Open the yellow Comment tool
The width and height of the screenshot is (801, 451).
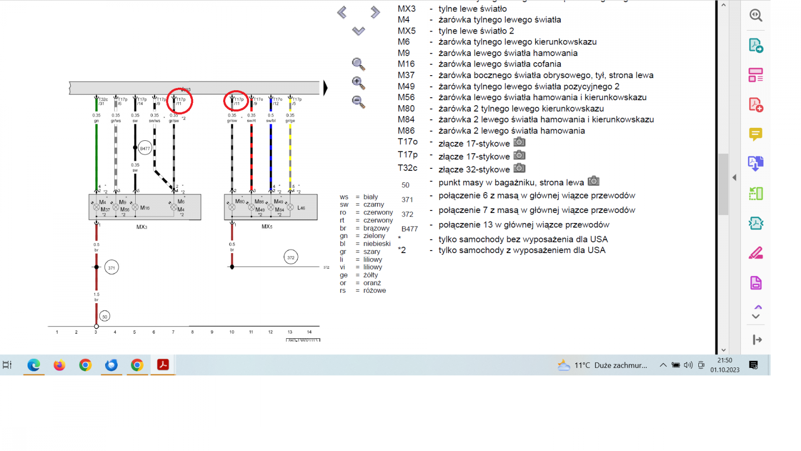coord(756,134)
